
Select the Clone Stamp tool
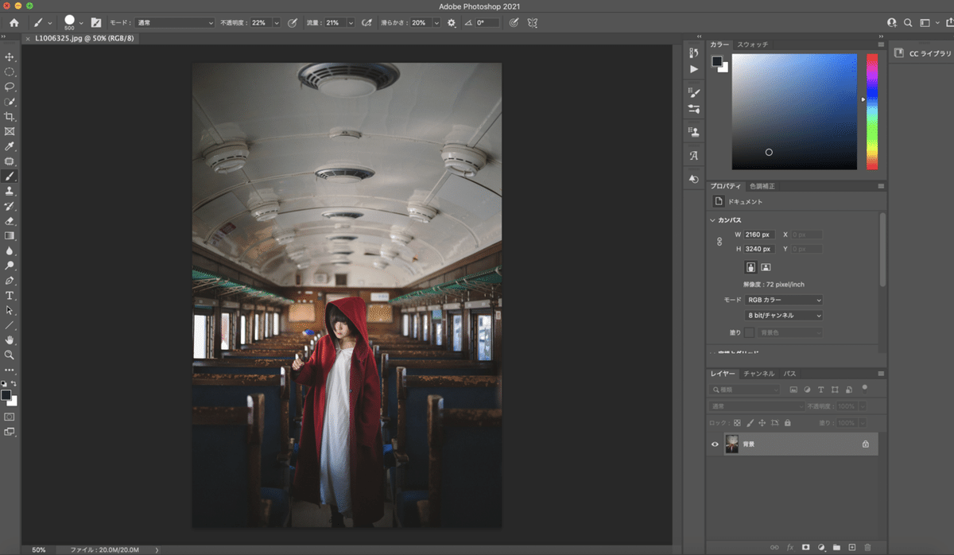(x=10, y=192)
